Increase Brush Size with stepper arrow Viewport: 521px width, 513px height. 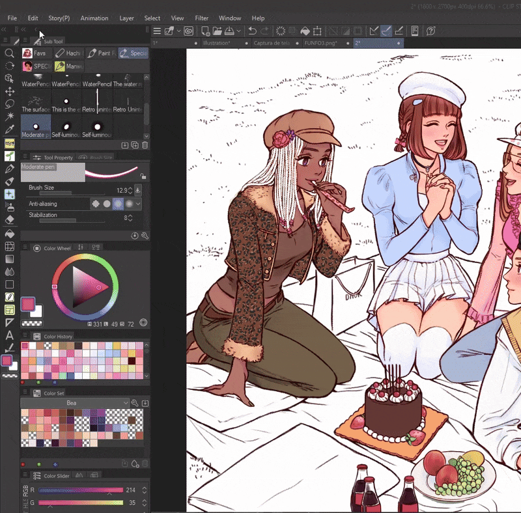(x=130, y=187)
